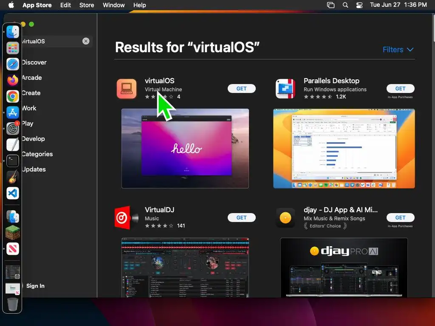
Task: Open TextEdit from the Dock
Action: click(x=13, y=145)
